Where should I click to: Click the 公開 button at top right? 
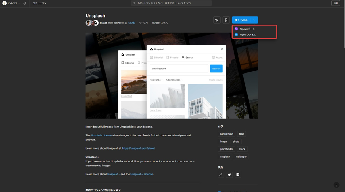point(336,3)
